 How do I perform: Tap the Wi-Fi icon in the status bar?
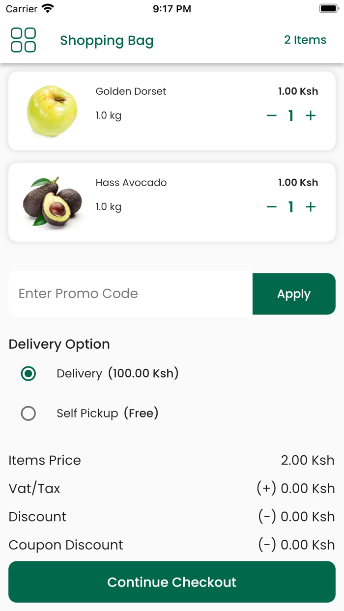(46, 7)
